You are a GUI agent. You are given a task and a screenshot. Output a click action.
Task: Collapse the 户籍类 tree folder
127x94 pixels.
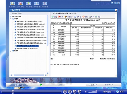[x=11, y=19]
